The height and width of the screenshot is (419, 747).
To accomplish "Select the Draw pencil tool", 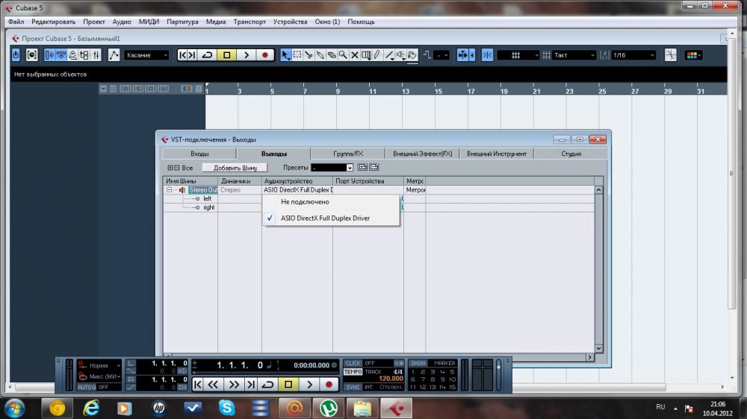I will [x=377, y=55].
